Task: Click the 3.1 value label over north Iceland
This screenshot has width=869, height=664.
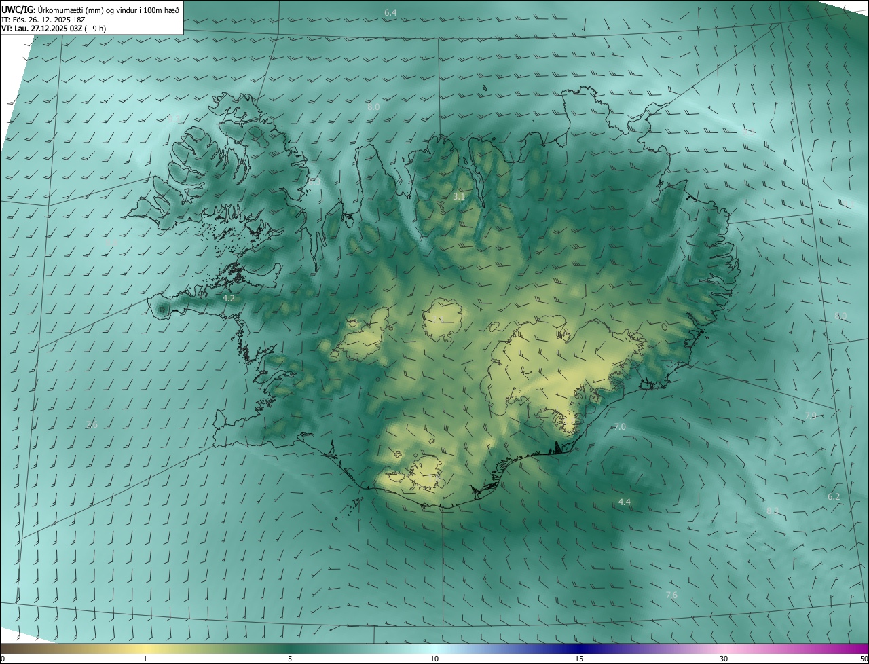Action: coord(459,197)
